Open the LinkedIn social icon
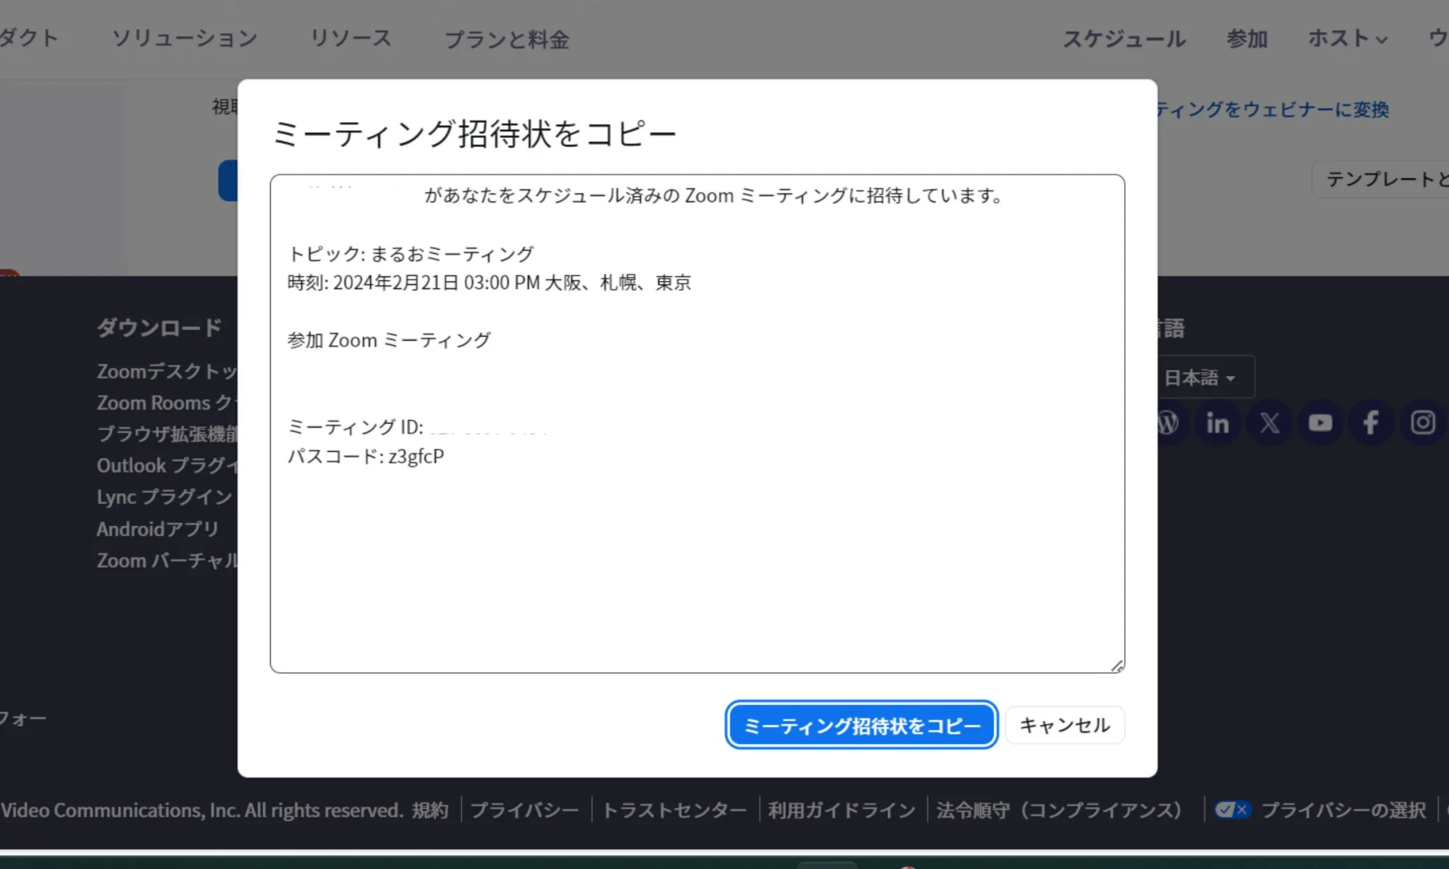Image resolution: width=1449 pixels, height=869 pixels. (1218, 423)
